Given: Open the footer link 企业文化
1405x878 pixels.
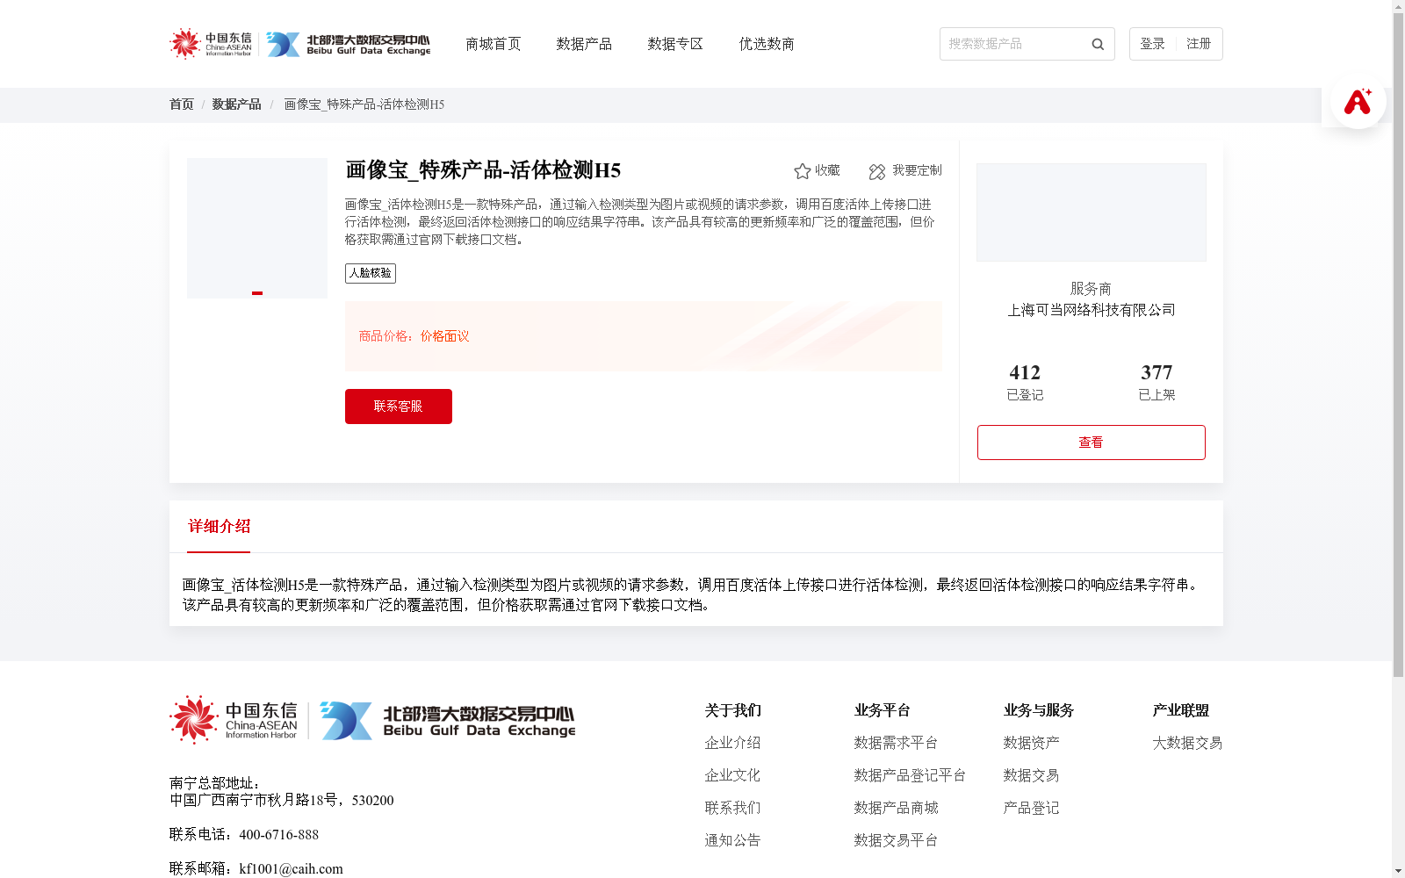Looking at the screenshot, I should pyautogui.click(x=732, y=775).
